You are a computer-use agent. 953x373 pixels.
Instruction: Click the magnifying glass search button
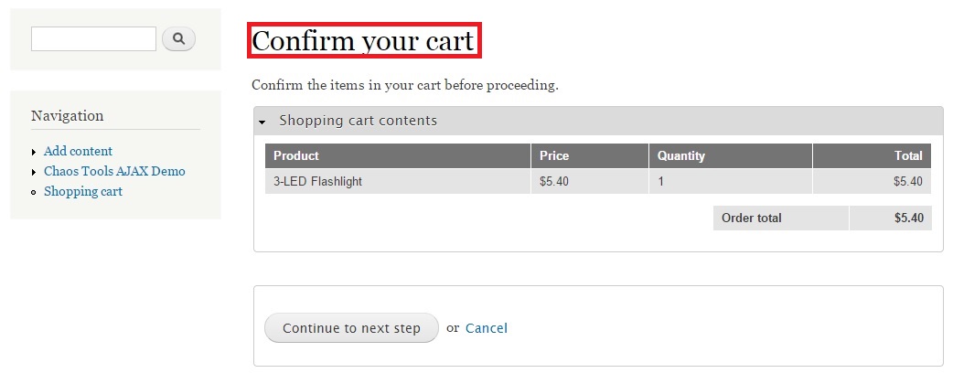pyautogui.click(x=178, y=39)
